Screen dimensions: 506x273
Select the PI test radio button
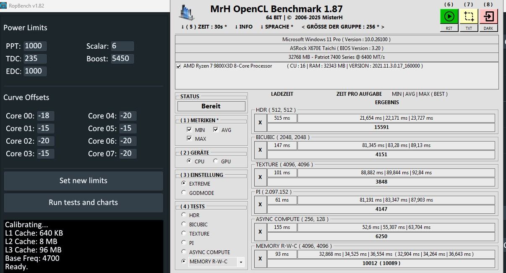(x=183, y=242)
